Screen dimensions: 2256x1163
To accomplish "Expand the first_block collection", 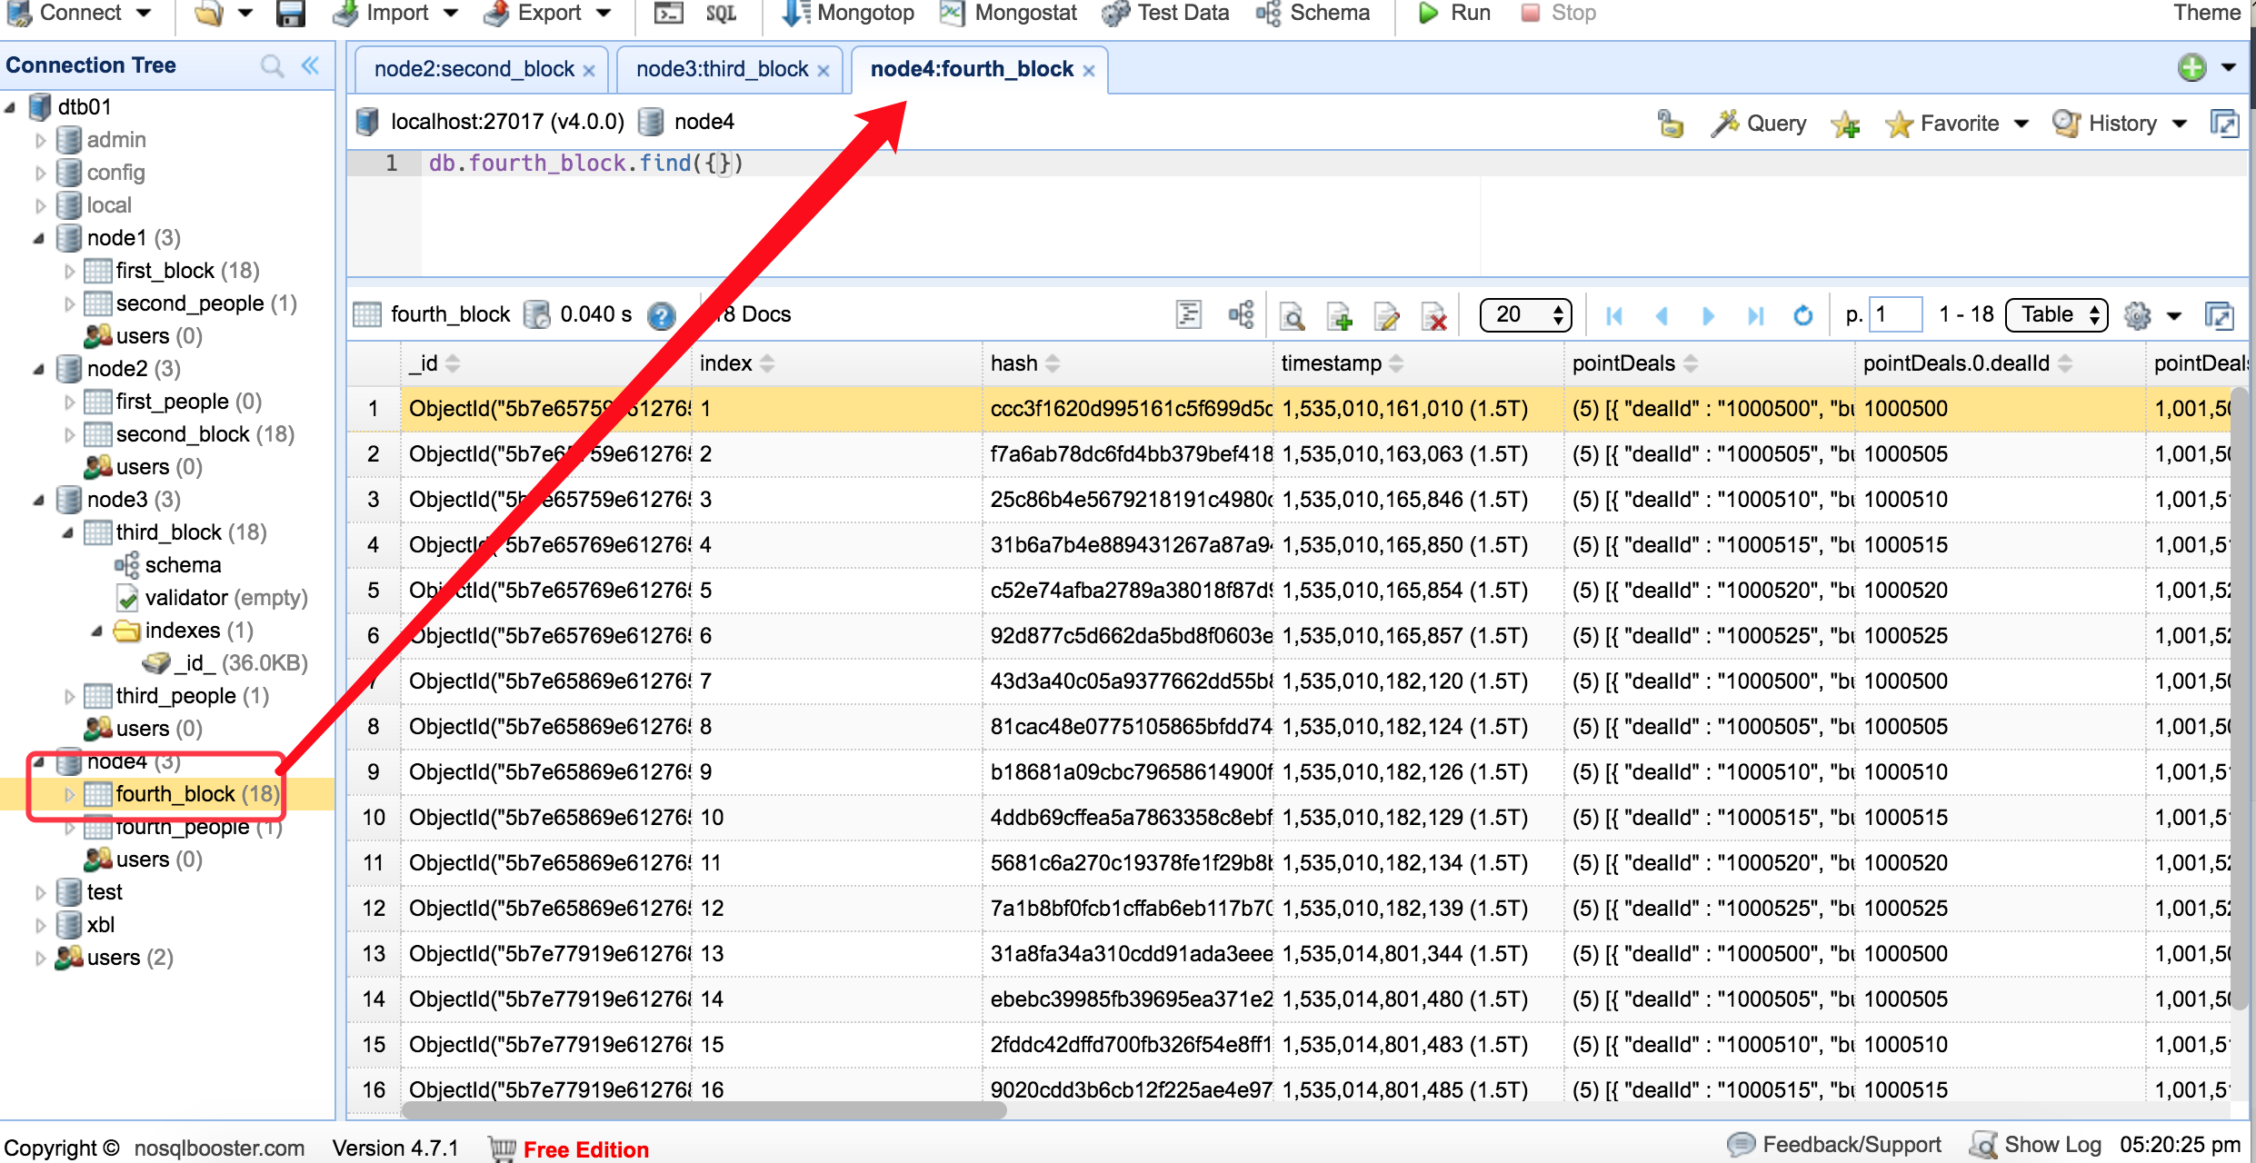I will point(69,271).
